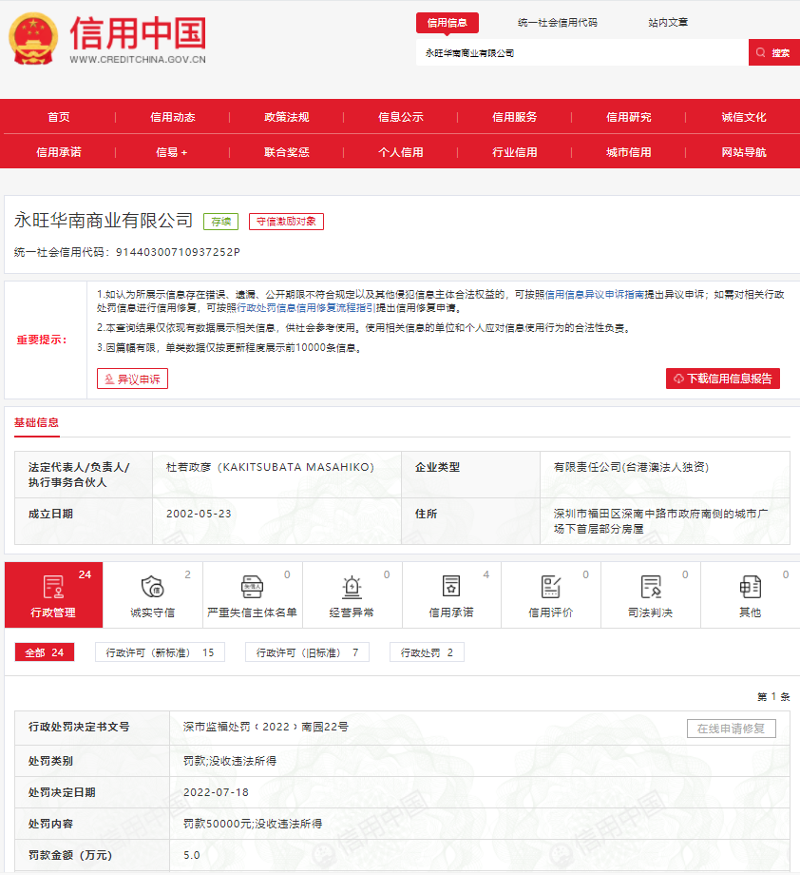Image resolution: width=800 pixels, height=875 pixels.
Task: Filter by 行政许可（新标准）15
Action: click(x=160, y=652)
